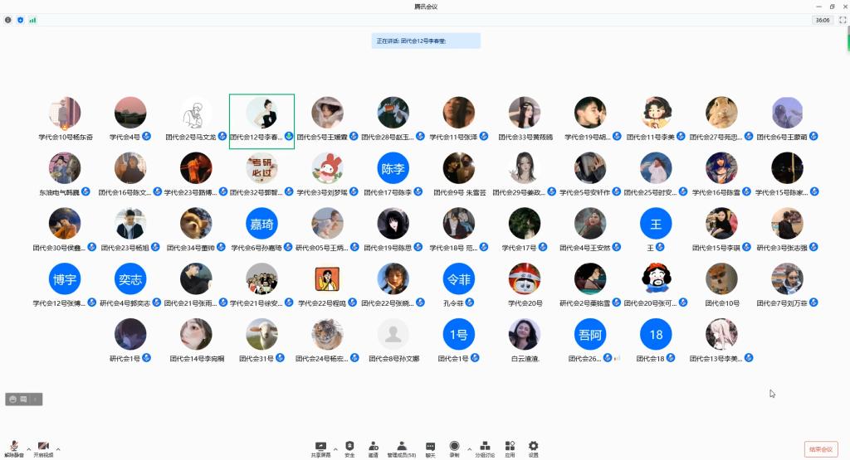This screenshot has height=460, width=850.
Task: Click the red 结束会议 button
Action: pos(820,449)
